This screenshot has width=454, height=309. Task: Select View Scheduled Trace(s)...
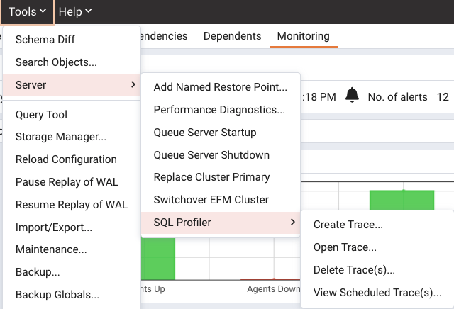pos(377,293)
